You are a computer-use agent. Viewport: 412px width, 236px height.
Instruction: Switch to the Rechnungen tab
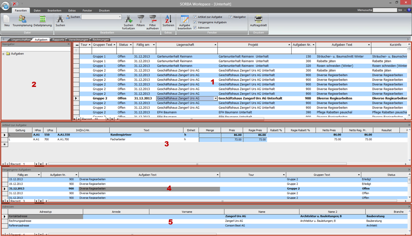point(101,40)
